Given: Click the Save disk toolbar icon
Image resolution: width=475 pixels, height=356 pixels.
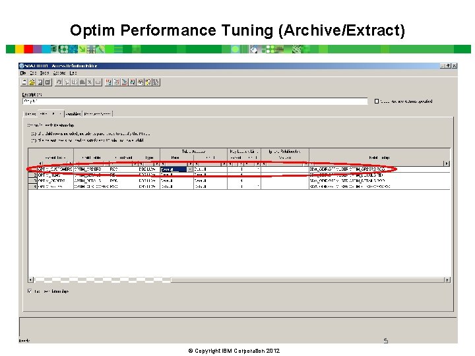Looking at the screenshot, I should click(x=40, y=82).
